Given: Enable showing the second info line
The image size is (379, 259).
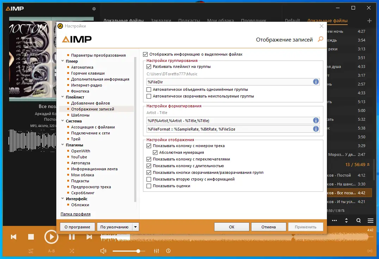Looking at the screenshot, I should coord(149,179).
